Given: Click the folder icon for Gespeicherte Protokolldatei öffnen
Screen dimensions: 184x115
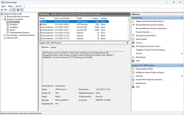Looking at the screenshot, I should (x=134, y=21).
